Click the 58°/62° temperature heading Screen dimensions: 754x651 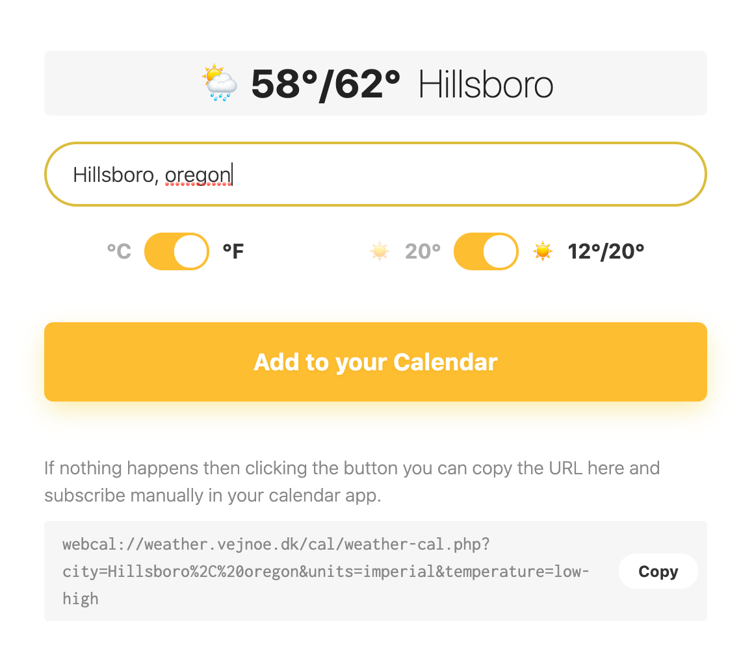click(x=326, y=84)
